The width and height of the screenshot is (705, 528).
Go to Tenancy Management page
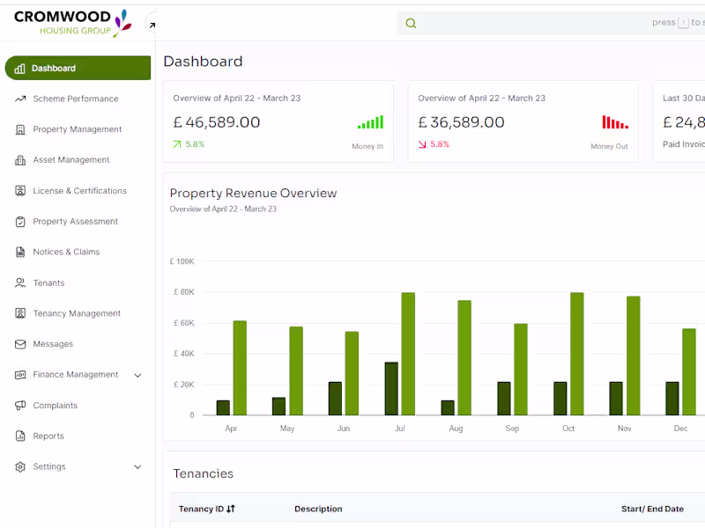click(77, 313)
